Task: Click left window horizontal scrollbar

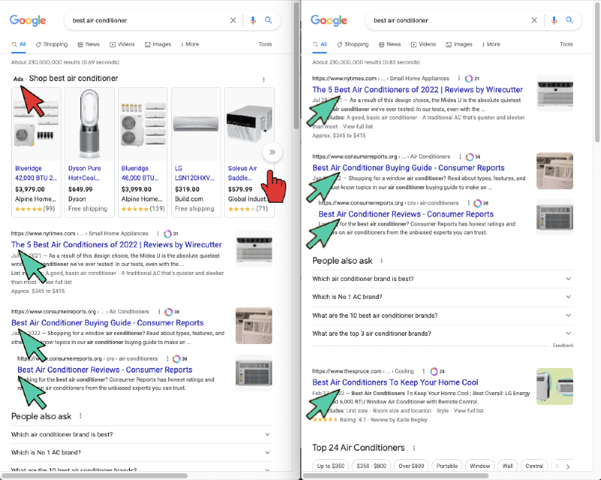Action: pyautogui.click(x=95, y=475)
